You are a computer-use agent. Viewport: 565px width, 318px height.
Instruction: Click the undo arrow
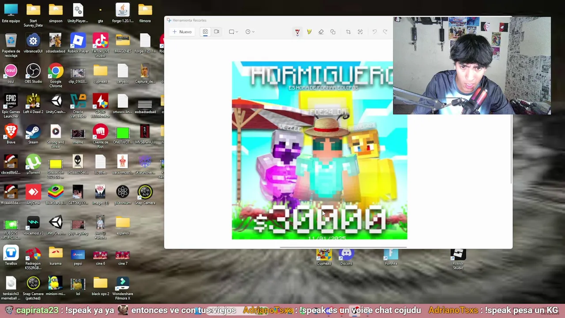374,32
